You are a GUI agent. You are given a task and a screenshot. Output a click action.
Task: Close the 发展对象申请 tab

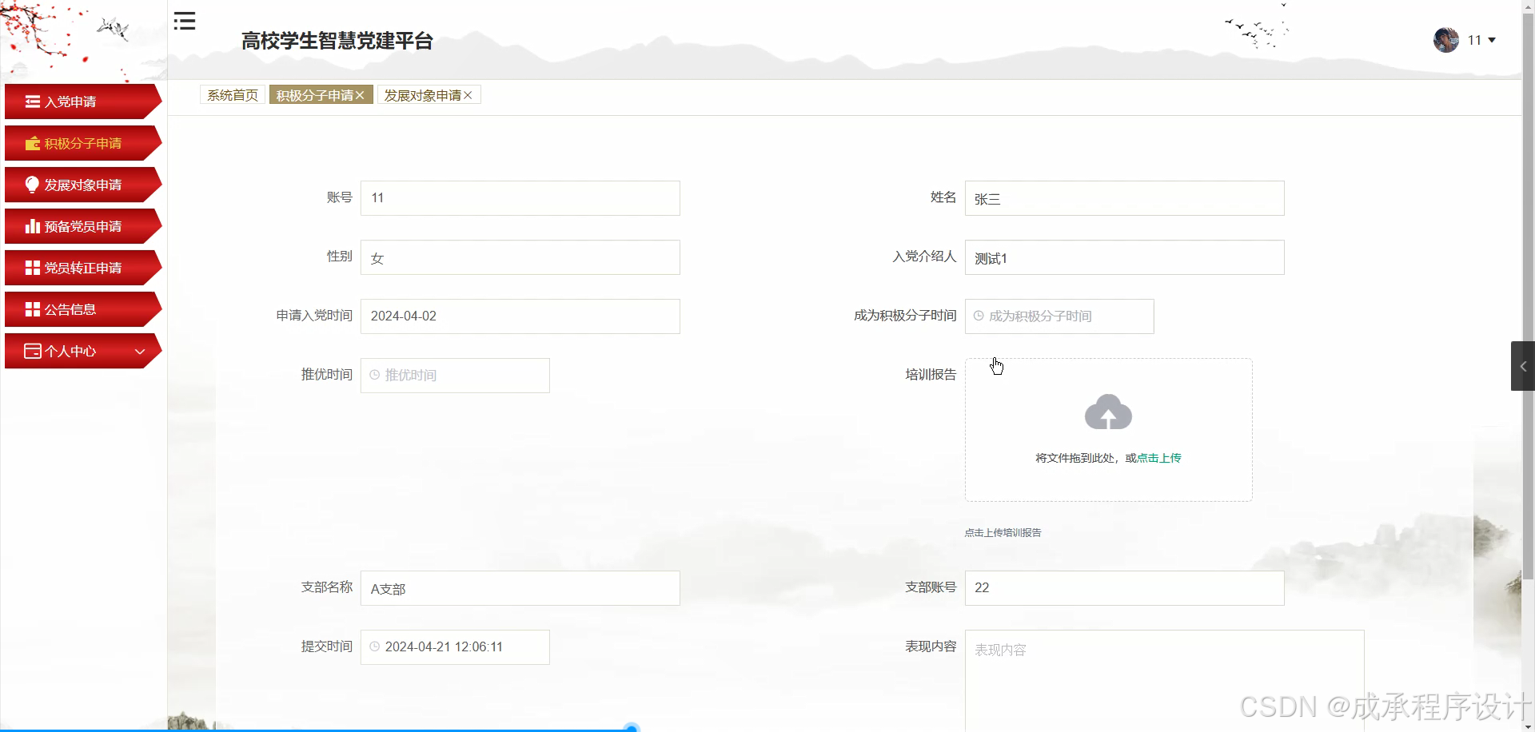pos(468,95)
